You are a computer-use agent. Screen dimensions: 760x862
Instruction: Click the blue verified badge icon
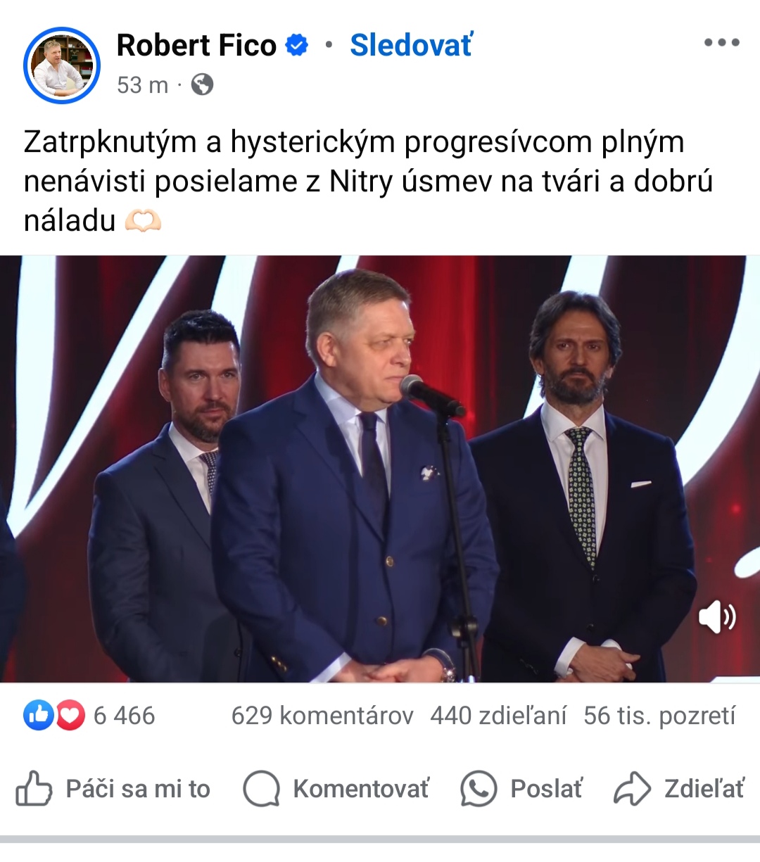point(297,46)
